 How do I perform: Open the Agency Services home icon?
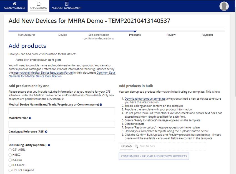tap(15, 4)
